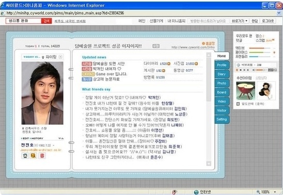Click the gray icon right of minihompy title
Viewport: 283px width, 195px height.
[156, 46]
